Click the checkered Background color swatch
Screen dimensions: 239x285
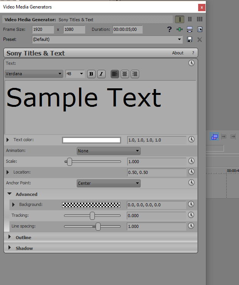point(91,205)
